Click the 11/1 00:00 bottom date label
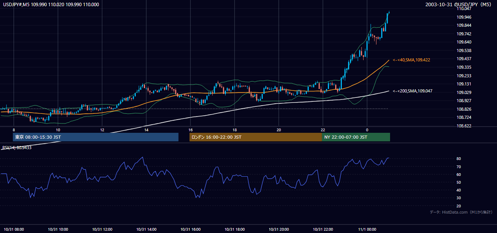This screenshot has height=233, width=497. click(x=367, y=230)
